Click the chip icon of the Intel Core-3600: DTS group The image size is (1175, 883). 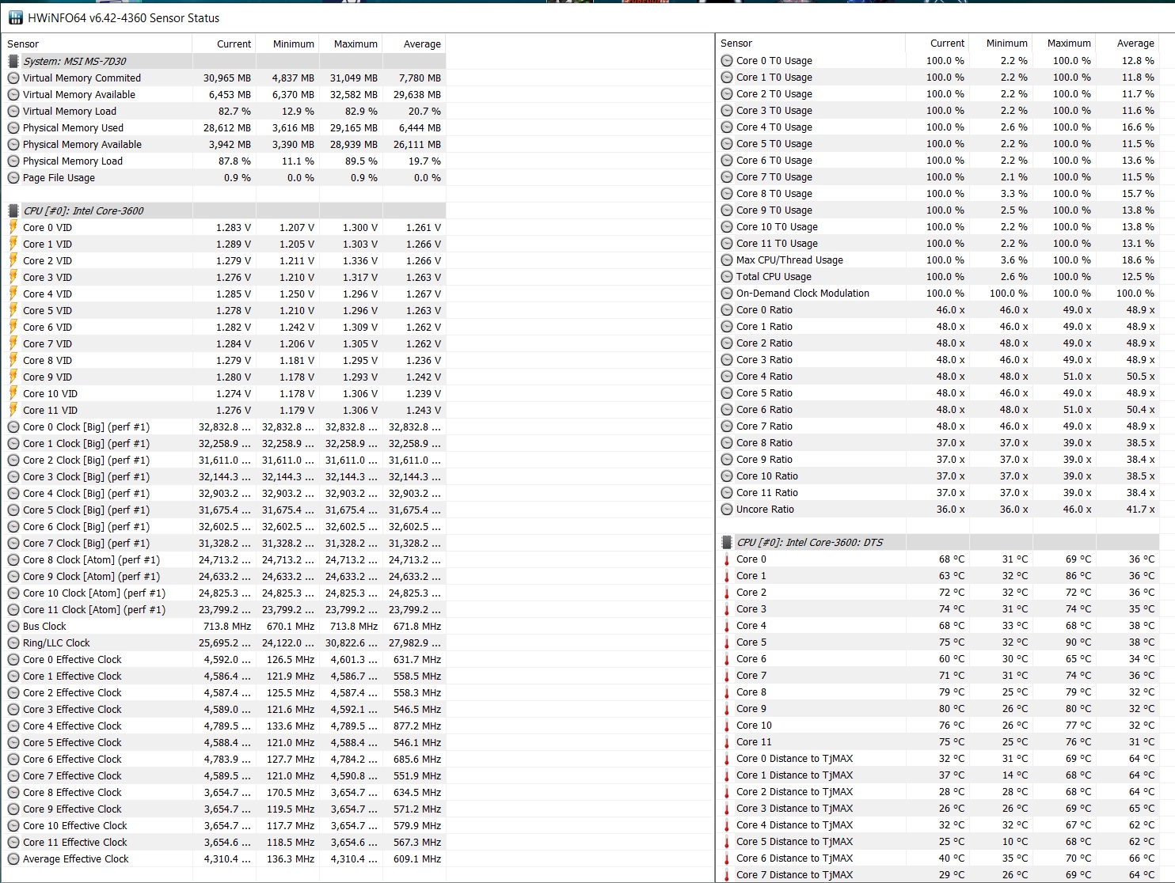pyautogui.click(x=727, y=542)
